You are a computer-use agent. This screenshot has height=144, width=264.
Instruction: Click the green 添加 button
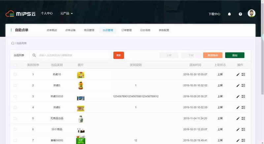point(235,55)
